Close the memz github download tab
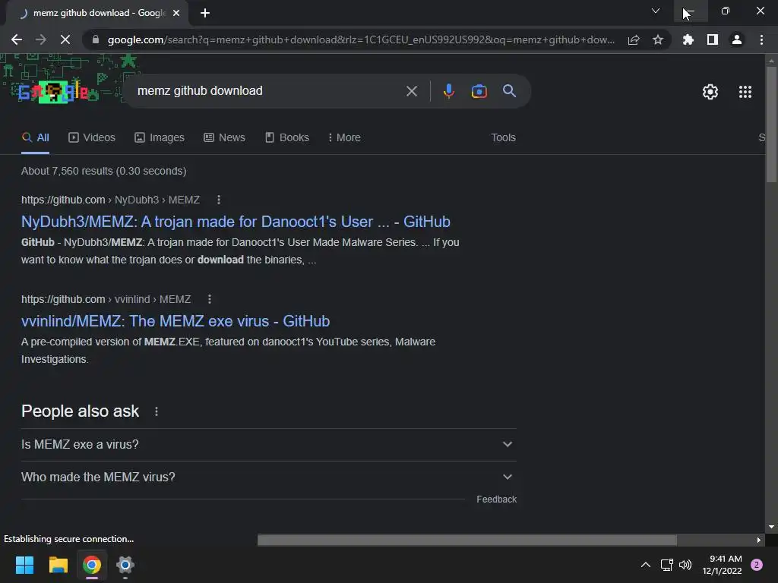Image resolution: width=778 pixels, height=583 pixels. 176,13
